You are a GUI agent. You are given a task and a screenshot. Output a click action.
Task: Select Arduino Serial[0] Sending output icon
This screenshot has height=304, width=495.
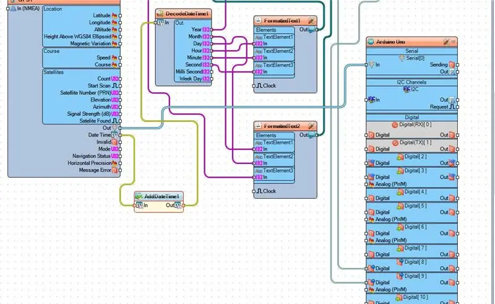[x=452, y=64]
